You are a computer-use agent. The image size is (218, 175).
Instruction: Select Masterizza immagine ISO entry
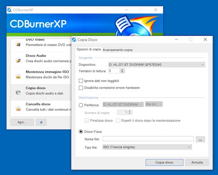click(x=41, y=76)
